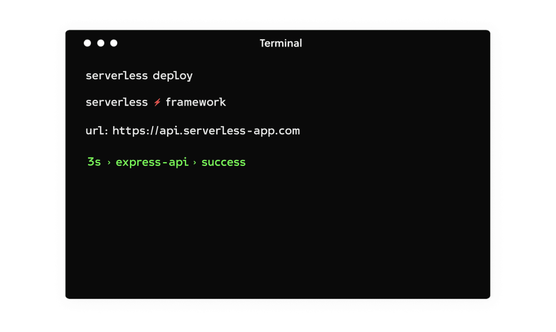The width and height of the screenshot is (556, 332).
Task: Click the green success status text
Action: pyautogui.click(x=223, y=163)
